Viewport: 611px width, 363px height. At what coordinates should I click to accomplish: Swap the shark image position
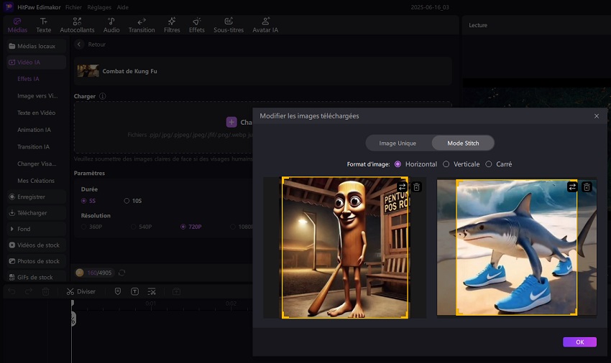pos(572,187)
